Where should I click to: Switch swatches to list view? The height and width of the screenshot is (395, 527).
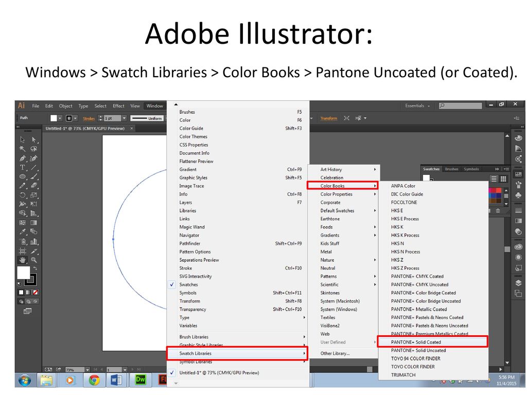(494, 178)
